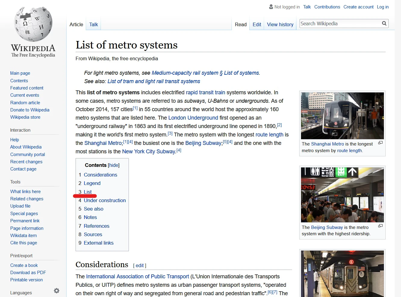The height and width of the screenshot is (297, 401).
Task: Click the not logged in user icon
Action: coord(271,7)
